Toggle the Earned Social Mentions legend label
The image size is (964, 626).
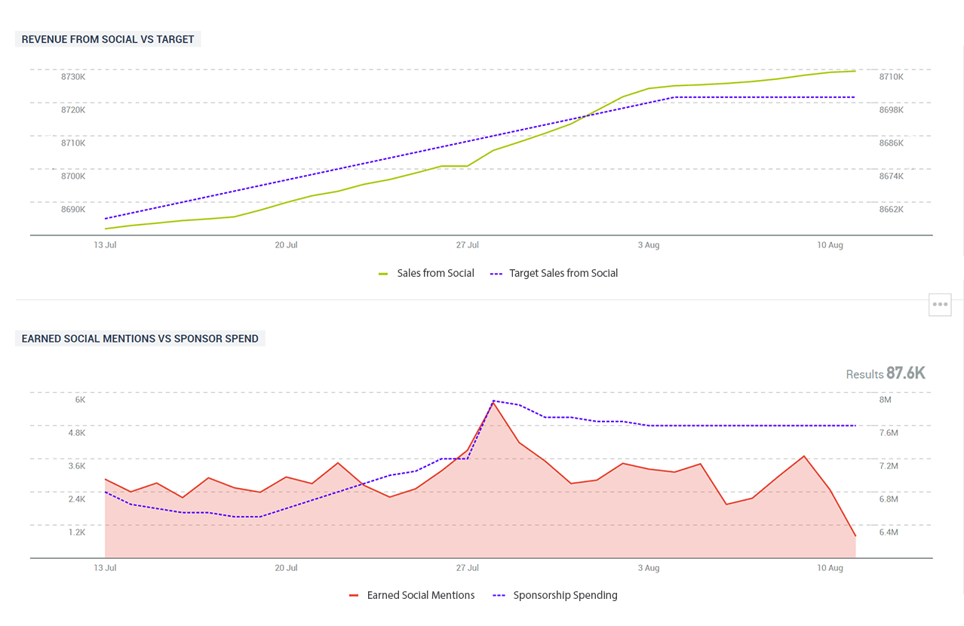(x=420, y=595)
